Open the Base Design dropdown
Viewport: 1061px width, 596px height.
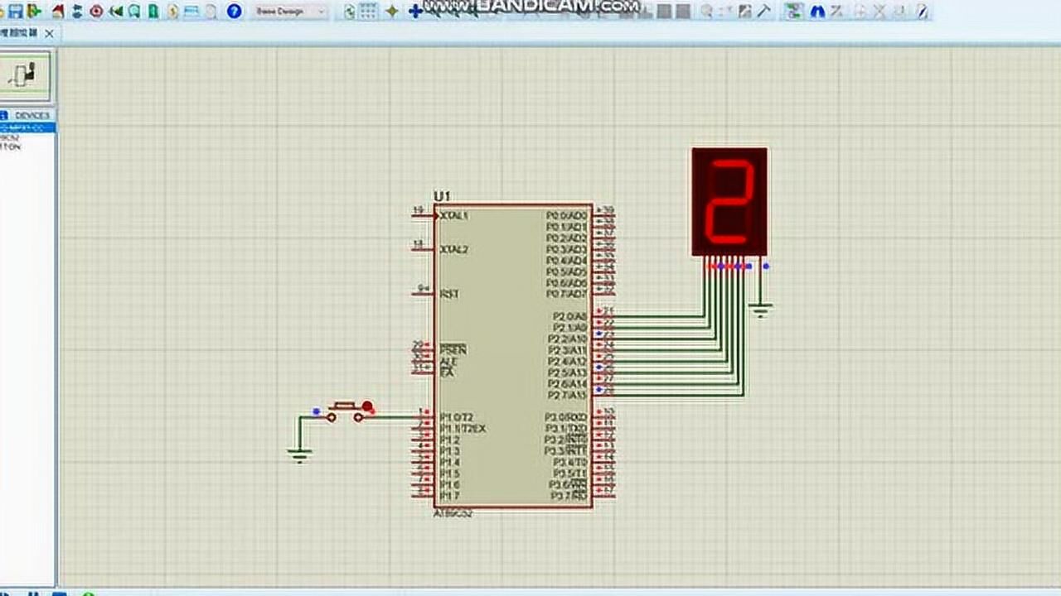click(290, 12)
